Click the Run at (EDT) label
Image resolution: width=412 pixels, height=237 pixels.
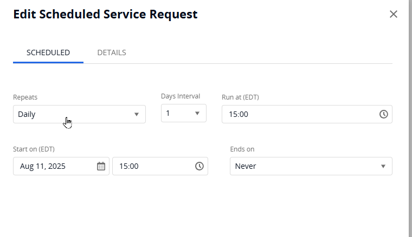point(241,97)
